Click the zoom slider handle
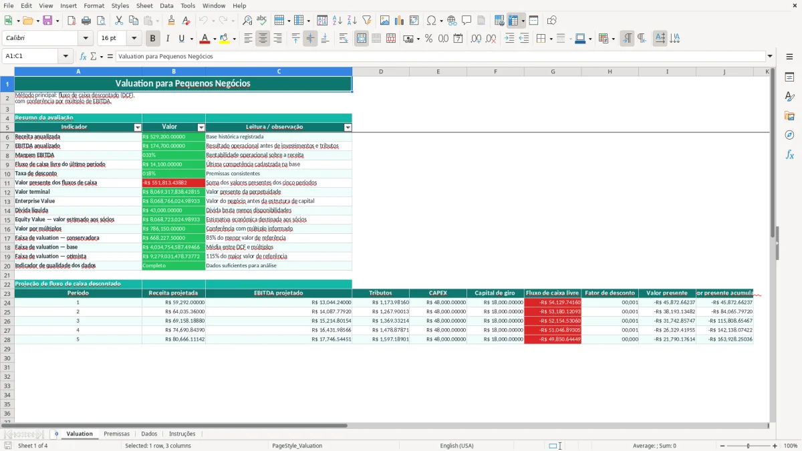802x451 pixels. [x=748, y=446]
